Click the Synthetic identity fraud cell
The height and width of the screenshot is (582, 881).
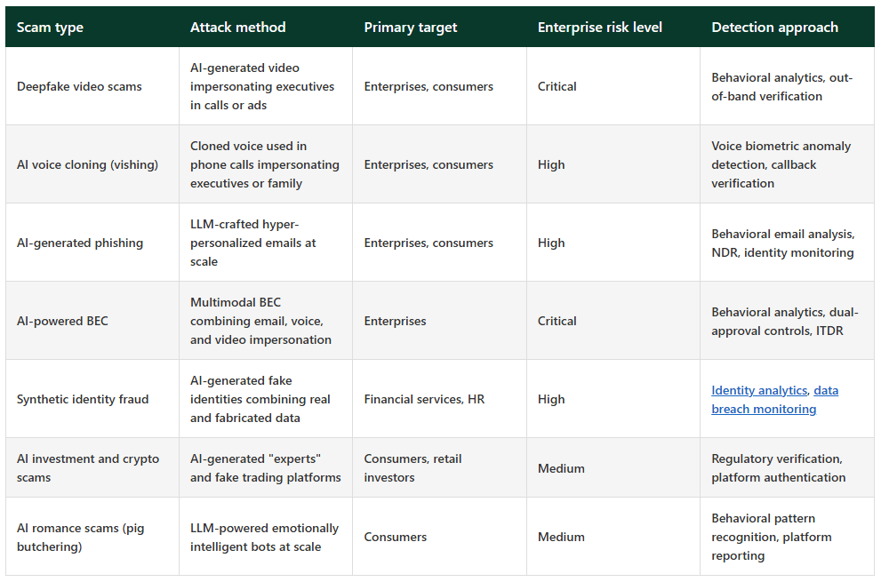83,399
